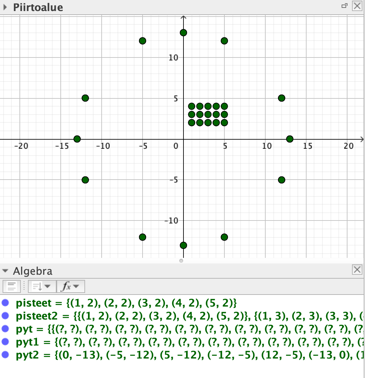This screenshot has height=378, width=365.
Task: Close the Algebra panel
Action: pyautogui.click(x=357, y=269)
